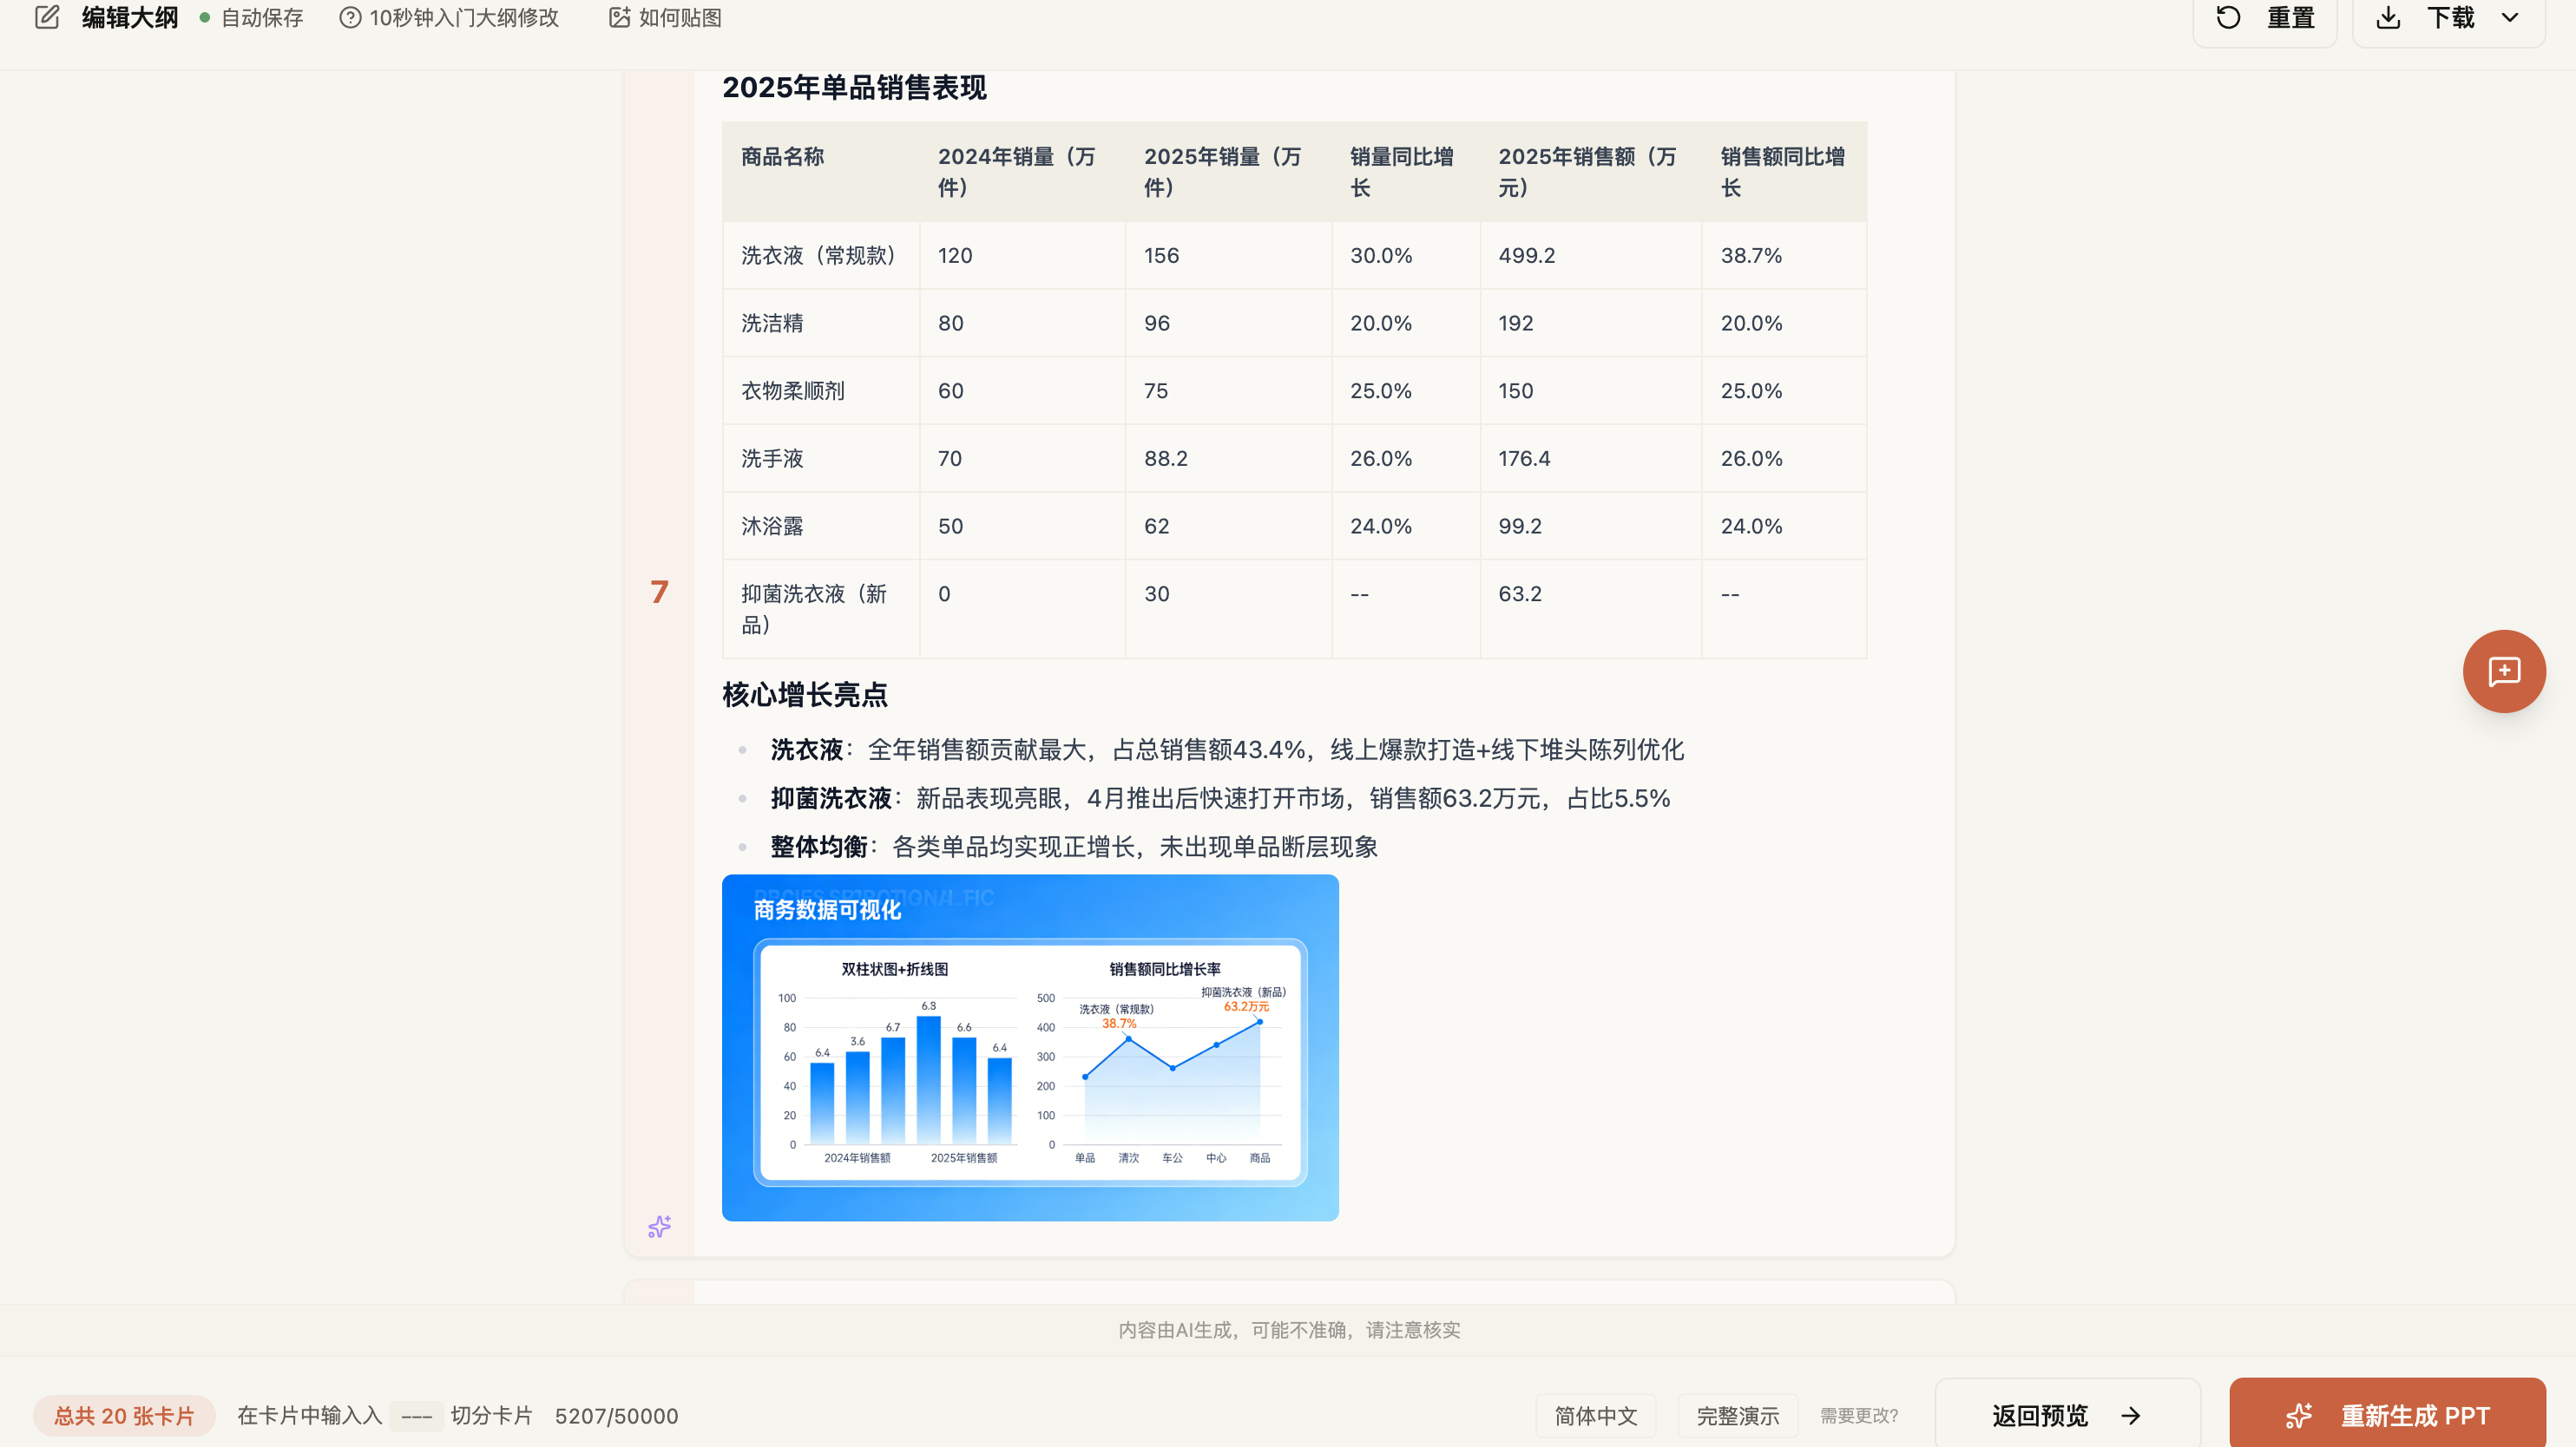The width and height of the screenshot is (2576, 1447).
Task: Click the --- card split hint
Action: click(416, 1416)
